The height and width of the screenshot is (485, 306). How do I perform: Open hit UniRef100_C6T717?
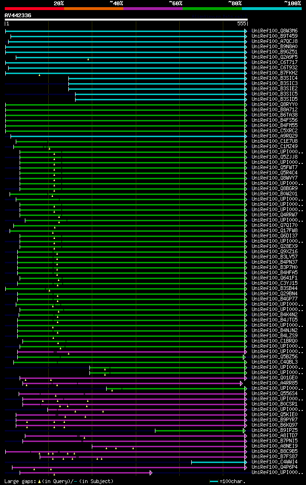pyautogui.click(x=275, y=63)
